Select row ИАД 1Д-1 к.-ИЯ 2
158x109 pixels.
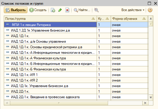coord(76,80)
